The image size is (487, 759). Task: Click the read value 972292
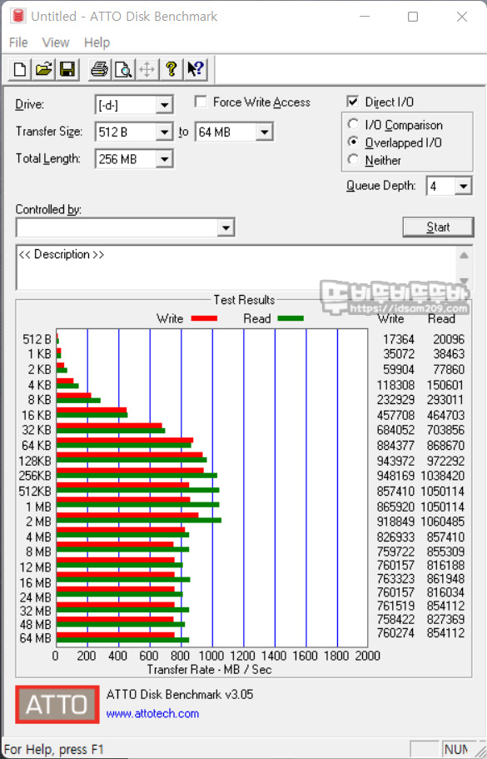tap(445, 461)
